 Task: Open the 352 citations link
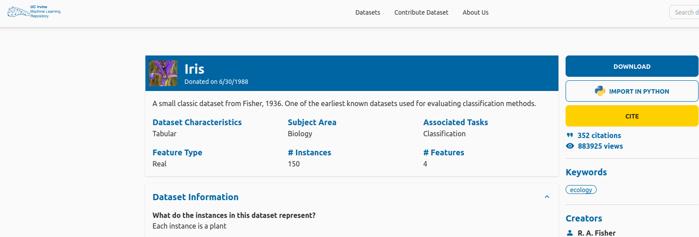pos(599,135)
